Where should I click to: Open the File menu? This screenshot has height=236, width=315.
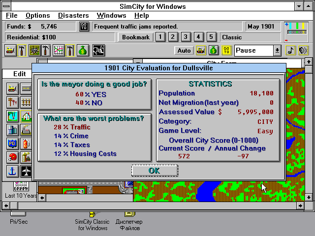click(x=11, y=15)
